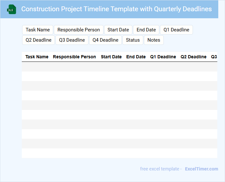
Task: Select the Q3 Deadline tag
Action: [x=72, y=40]
